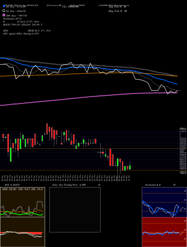Click the orange moving average line
The image size is (187, 247).
coord(88,73)
